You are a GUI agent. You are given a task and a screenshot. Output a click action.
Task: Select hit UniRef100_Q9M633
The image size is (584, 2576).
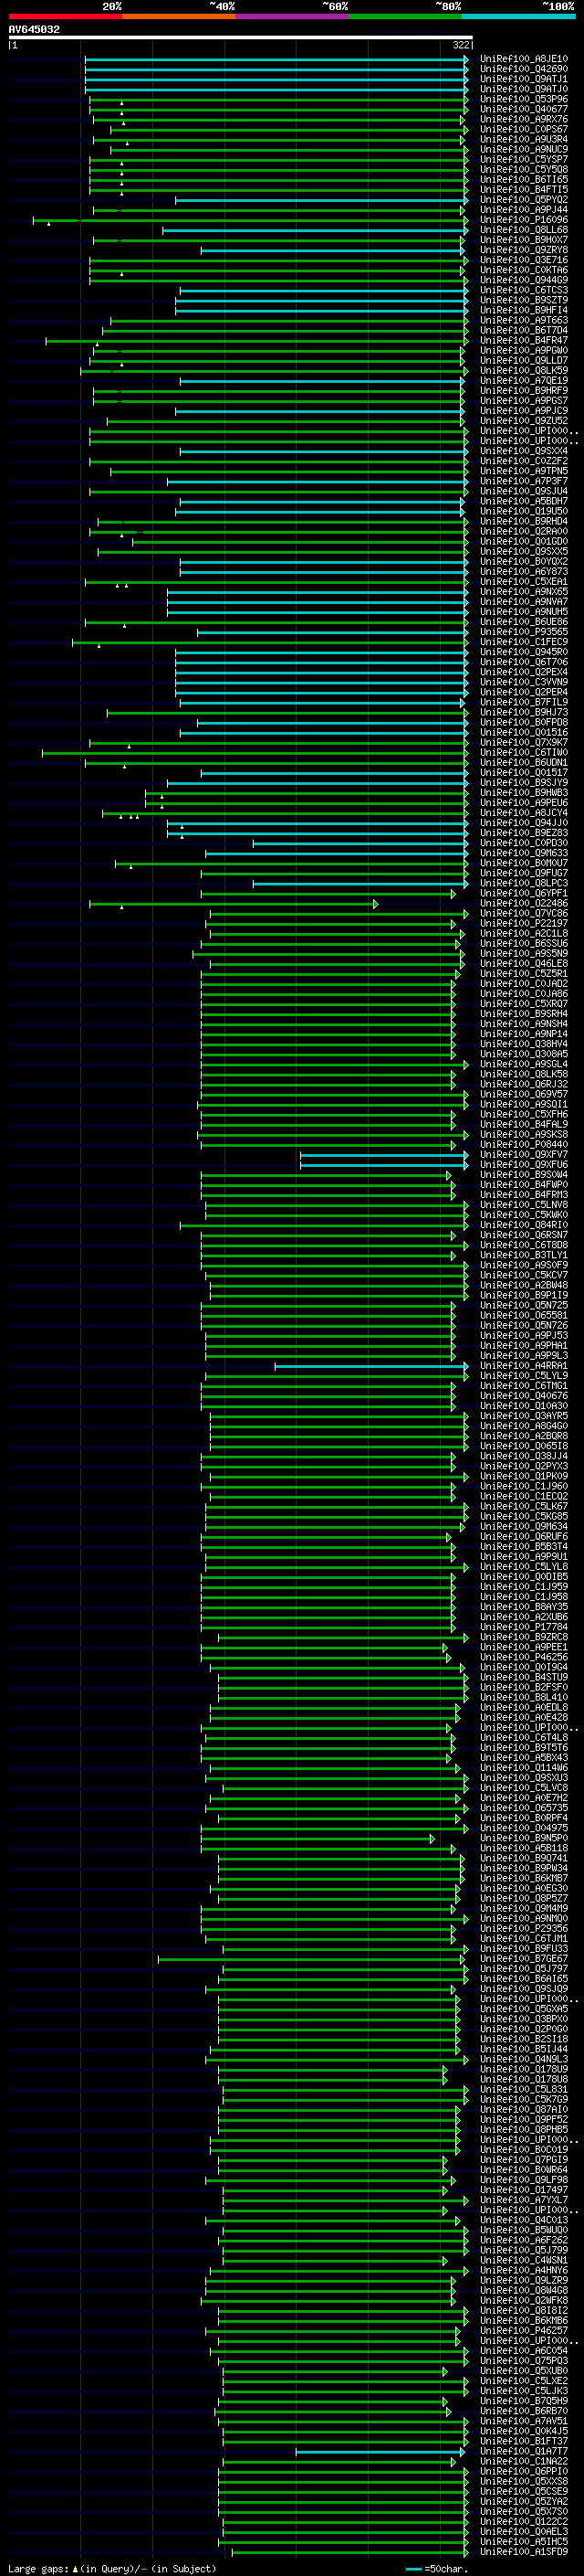click(x=524, y=853)
